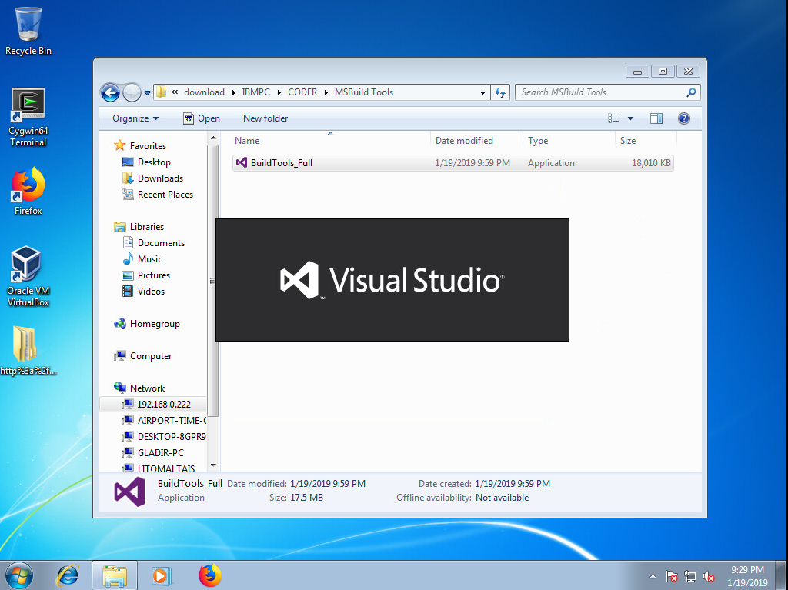Image resolution: width=788 pixels, height=590 pixels.
Task: Toggle the preview pane icon
Action: (656, 118)
